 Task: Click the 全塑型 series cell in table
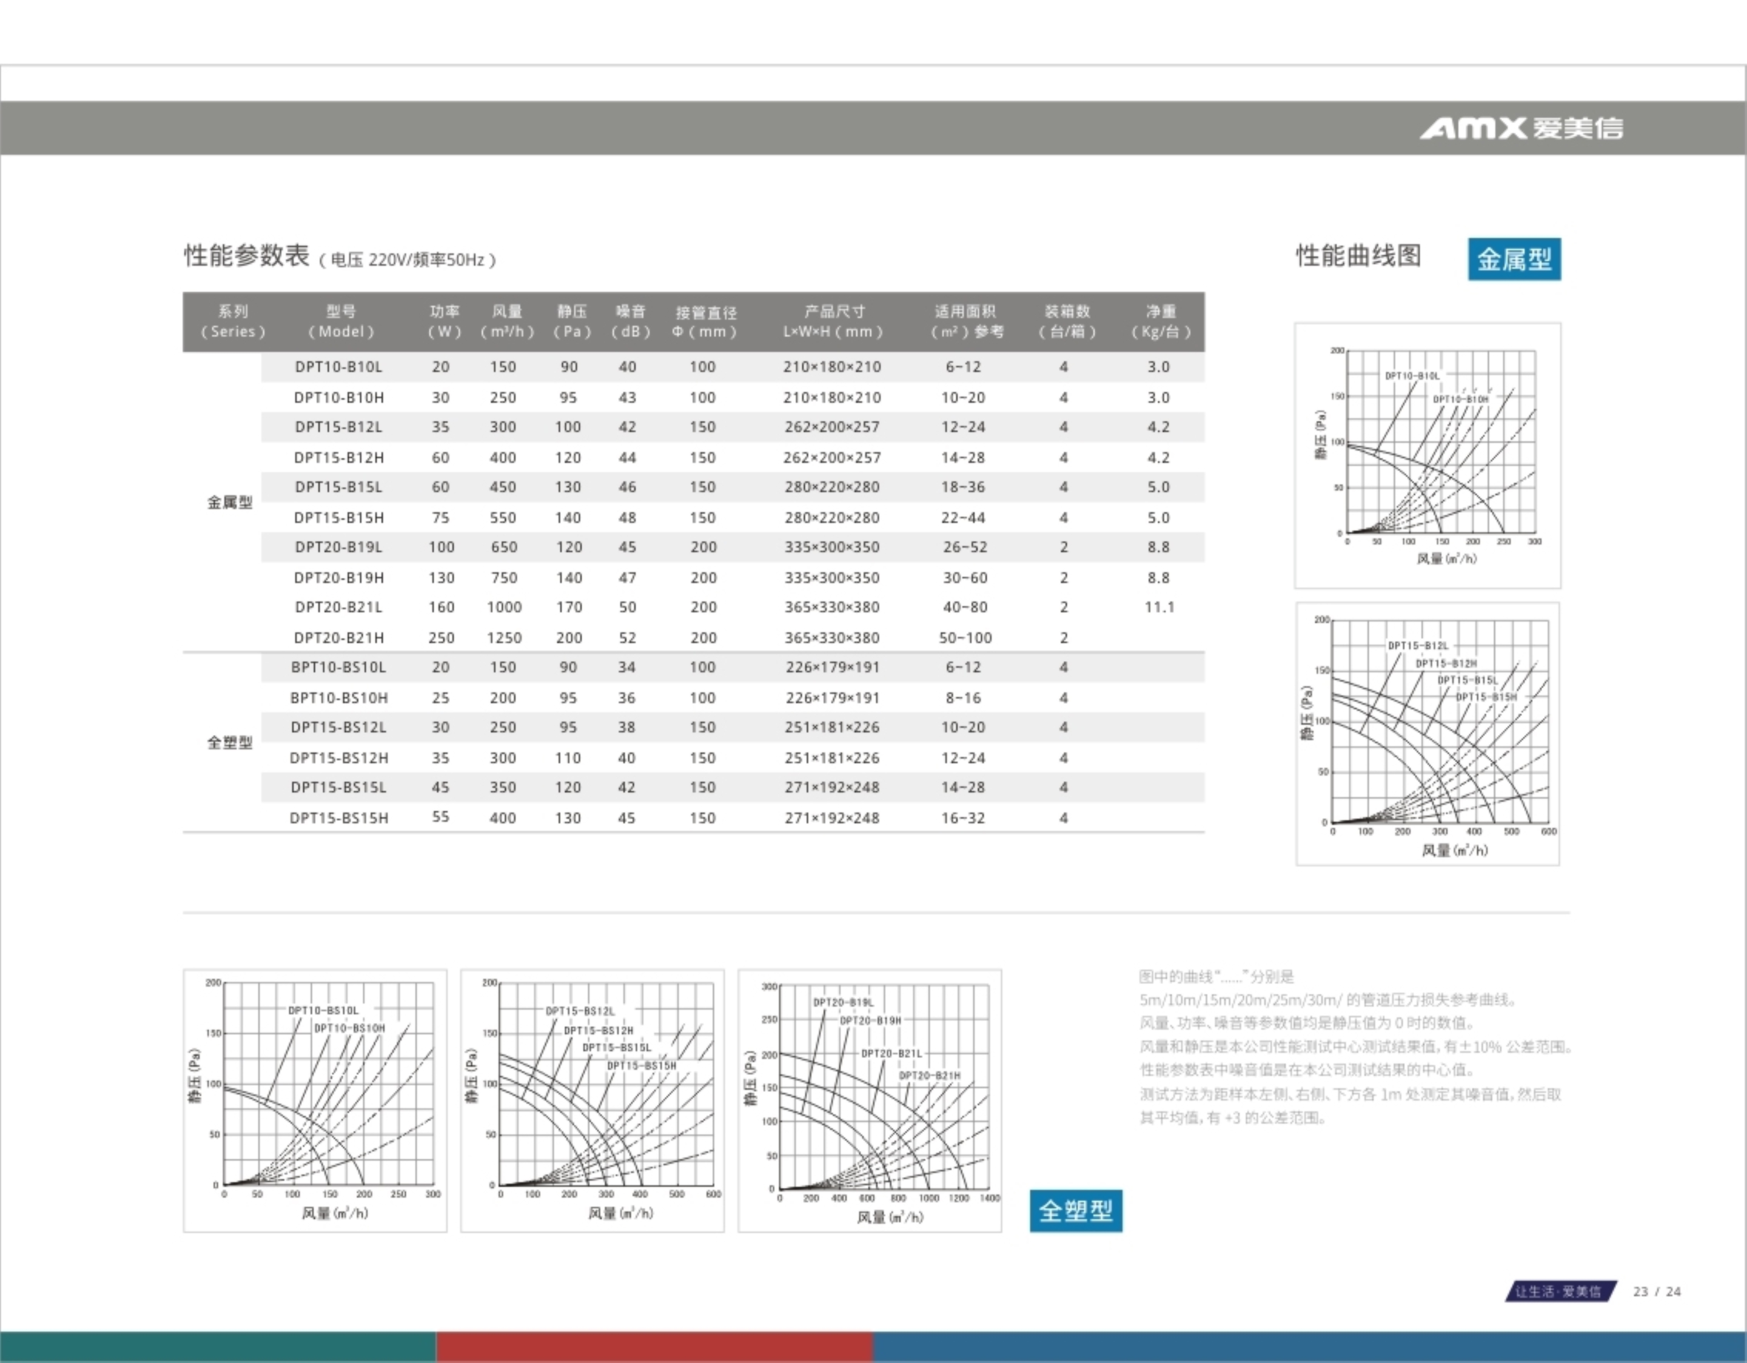(x=230, y=742)
